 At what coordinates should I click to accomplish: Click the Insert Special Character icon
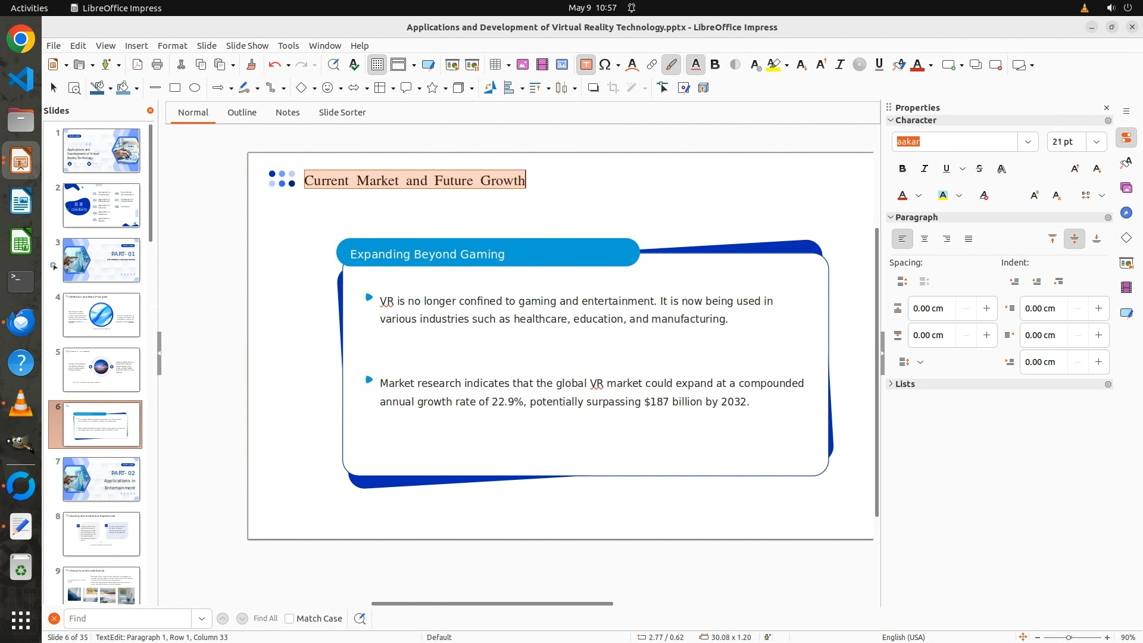click(605, 65)
